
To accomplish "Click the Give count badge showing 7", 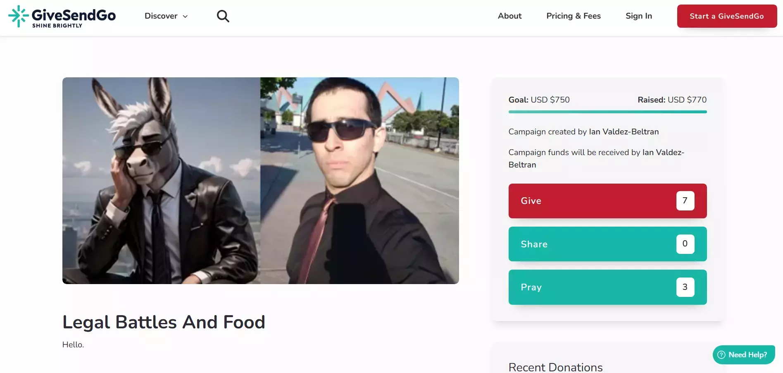I will click(685, 201).
